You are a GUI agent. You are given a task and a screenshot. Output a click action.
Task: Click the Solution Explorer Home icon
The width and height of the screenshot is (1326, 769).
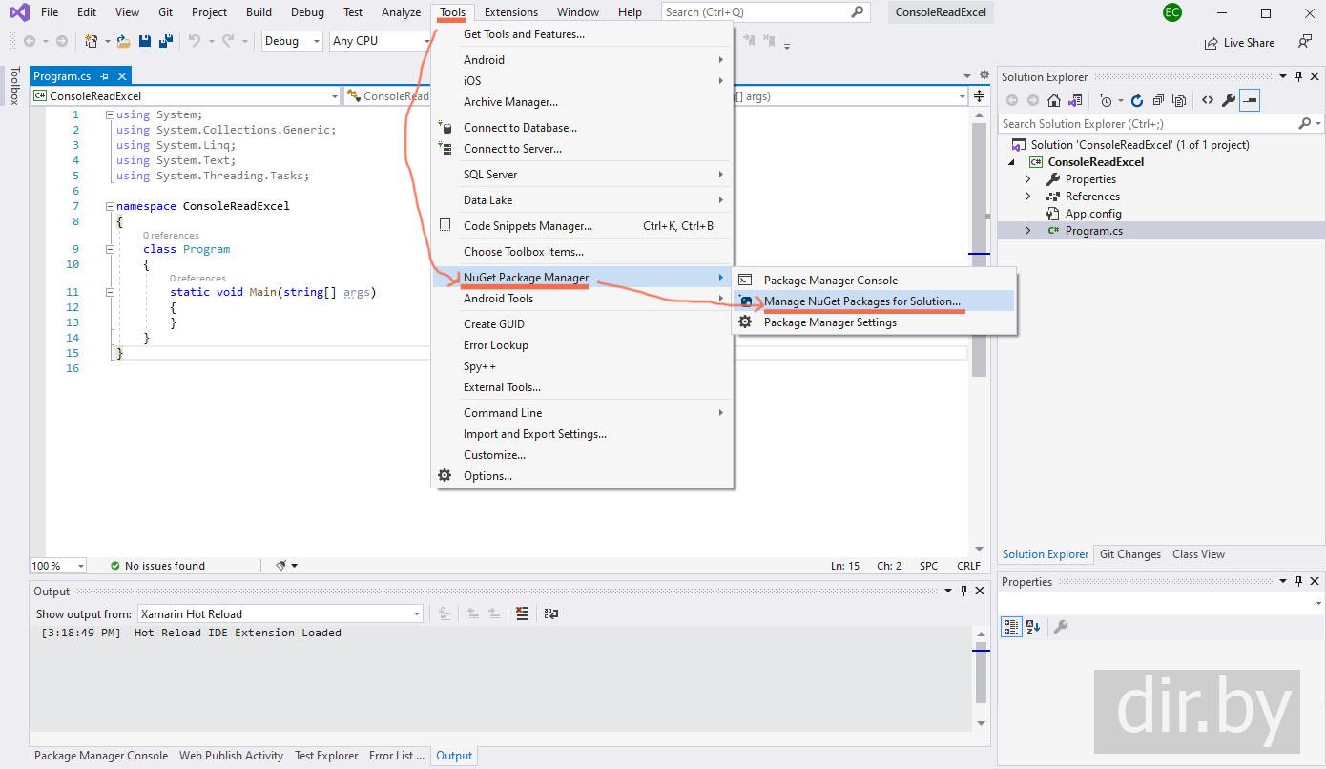(x=1053, y=100)
